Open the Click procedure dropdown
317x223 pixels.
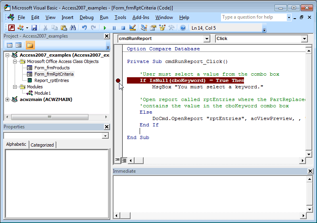click(x=304, y=38)
